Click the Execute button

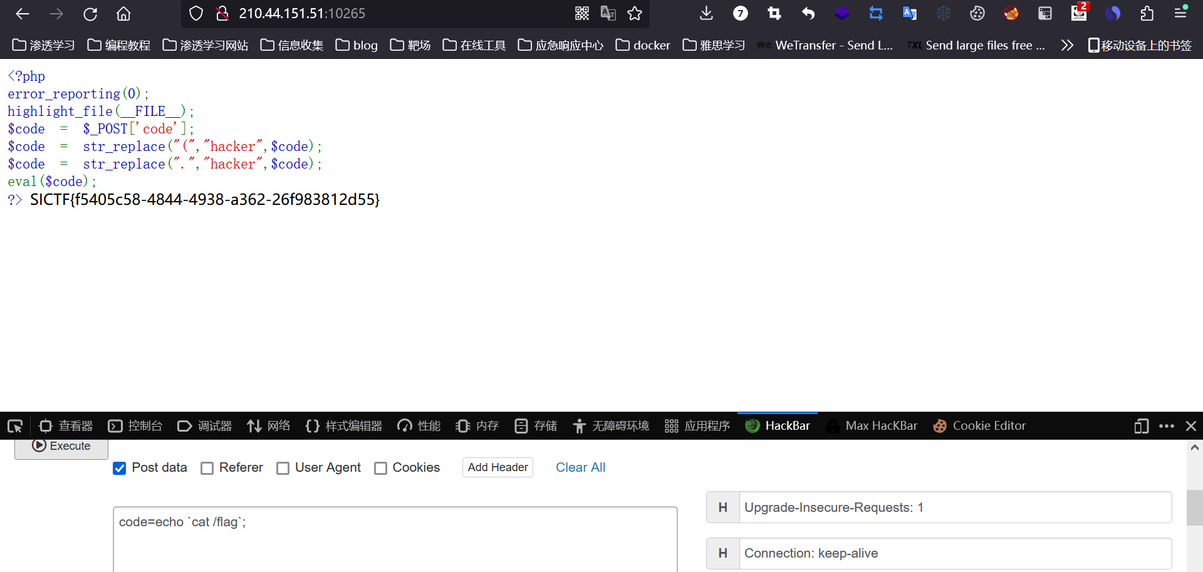(61, 448)
